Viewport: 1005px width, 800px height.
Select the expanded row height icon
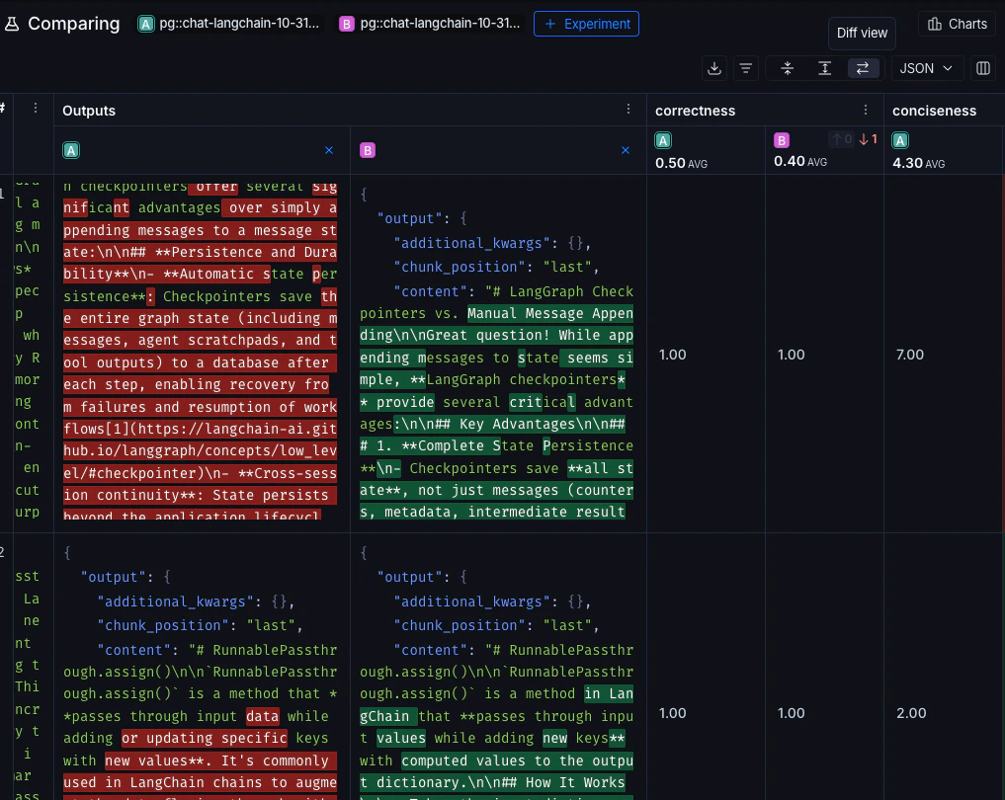[x=825, y=68]
